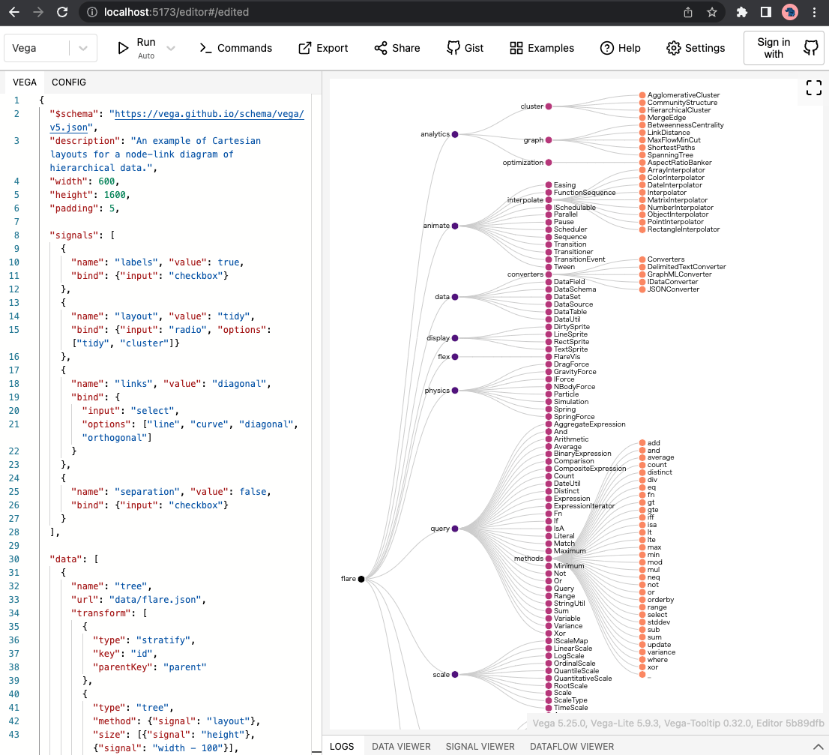Click the Run play icon
829x755 pixels.
123,48
